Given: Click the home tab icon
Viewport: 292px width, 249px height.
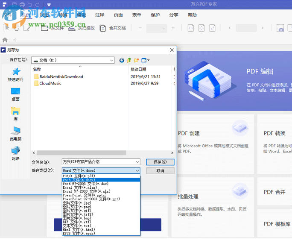Looking at the screenshot, I should [5, 40].
